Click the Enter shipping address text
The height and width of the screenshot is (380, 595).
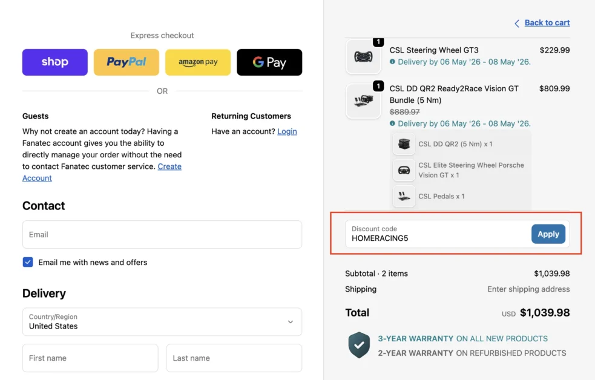528,289
